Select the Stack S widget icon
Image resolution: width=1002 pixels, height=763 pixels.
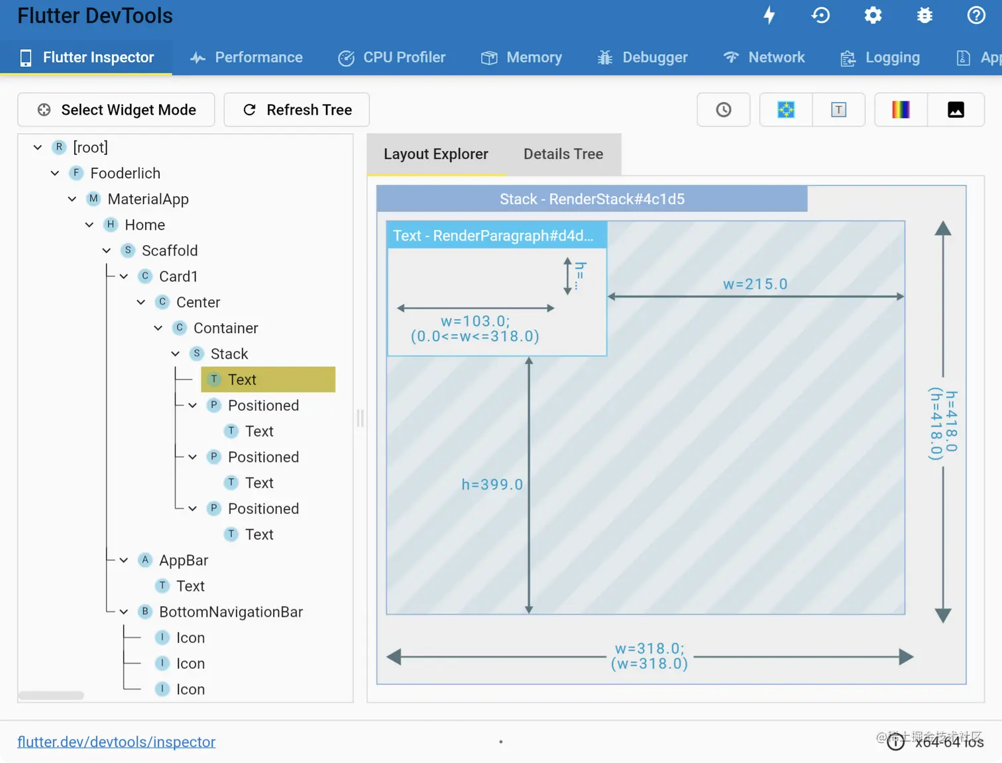197,354
